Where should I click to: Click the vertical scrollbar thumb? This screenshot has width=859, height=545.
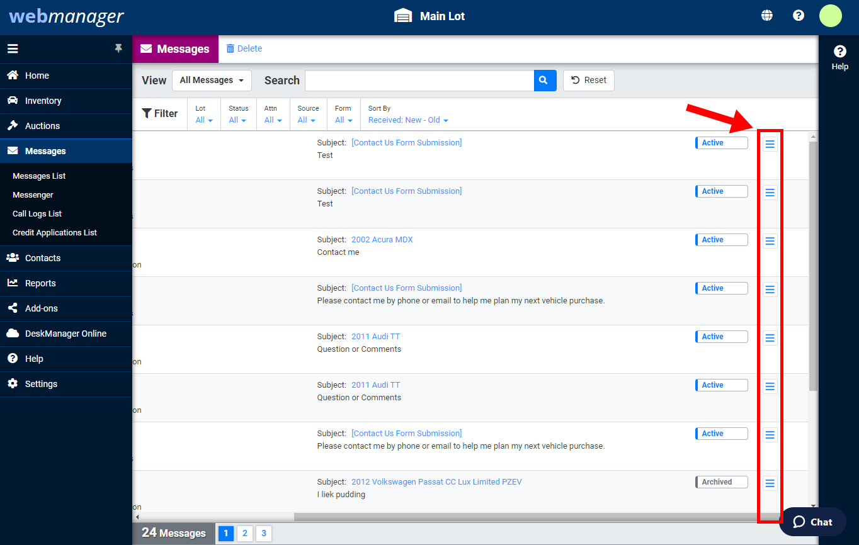[x=813, y=266]
